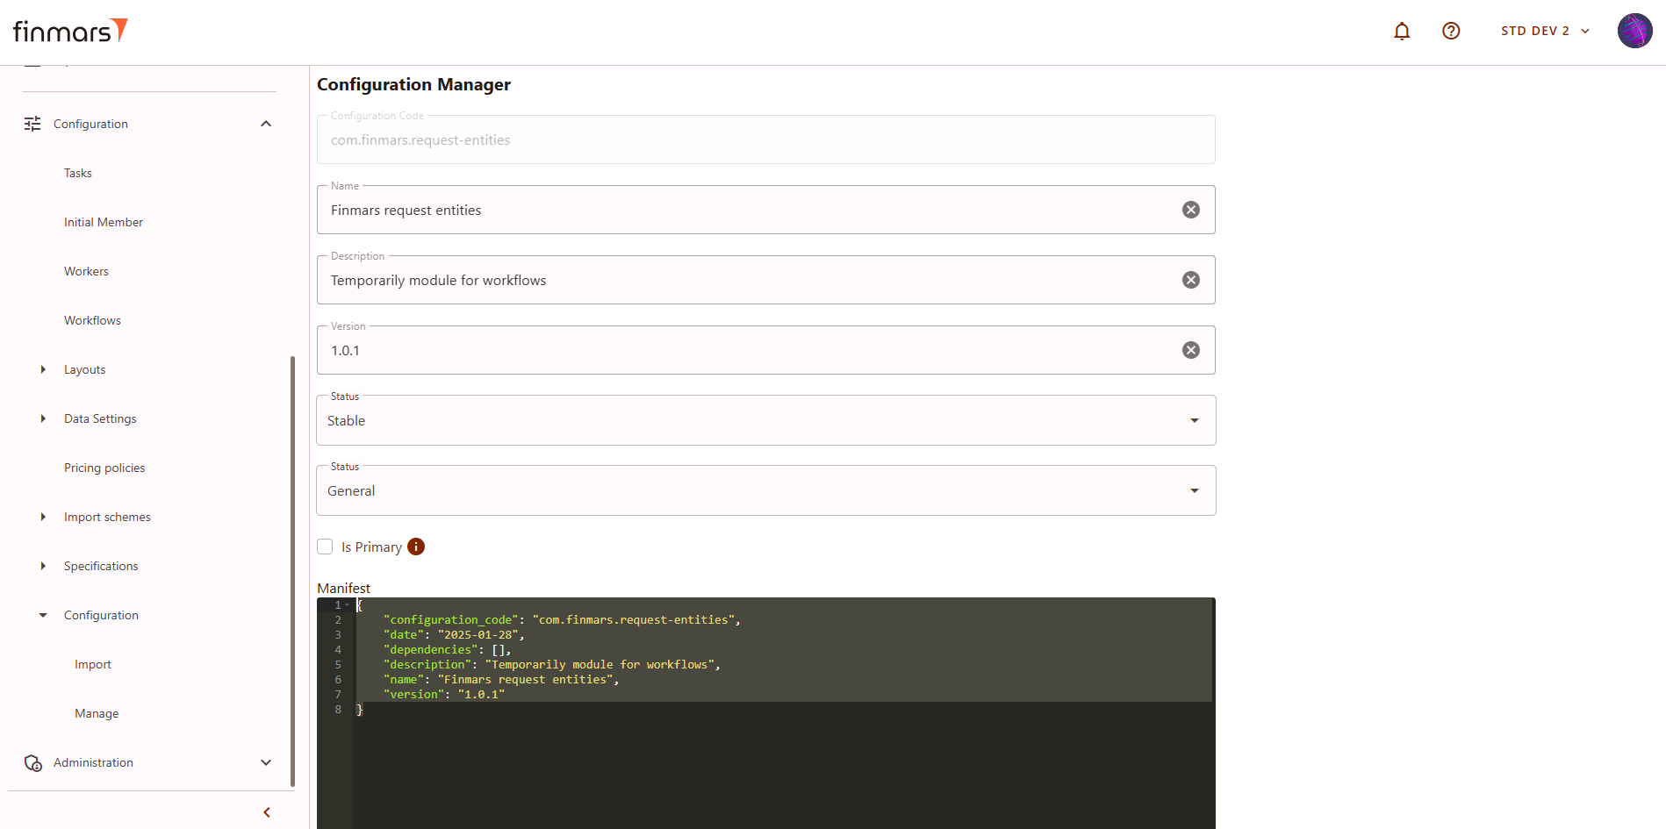Select the Import schemes menu item

pos(107,517)
